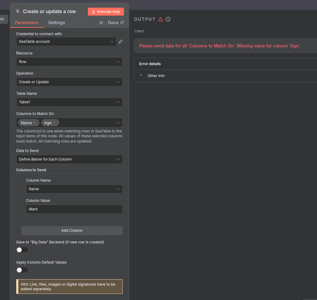Switch to the Settings tab
The image size is (317, 300).
(57, 23)
